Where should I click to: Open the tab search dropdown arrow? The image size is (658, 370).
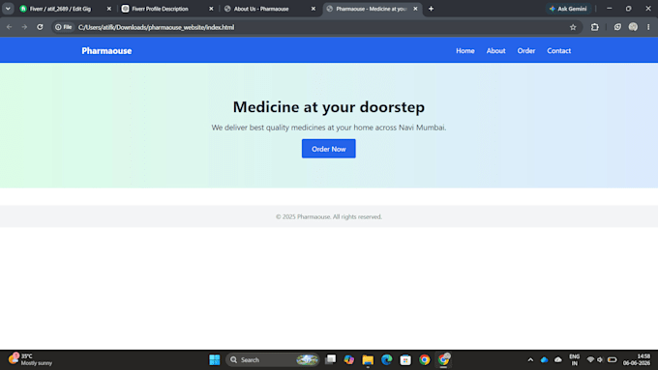click(x=8, y=9)
